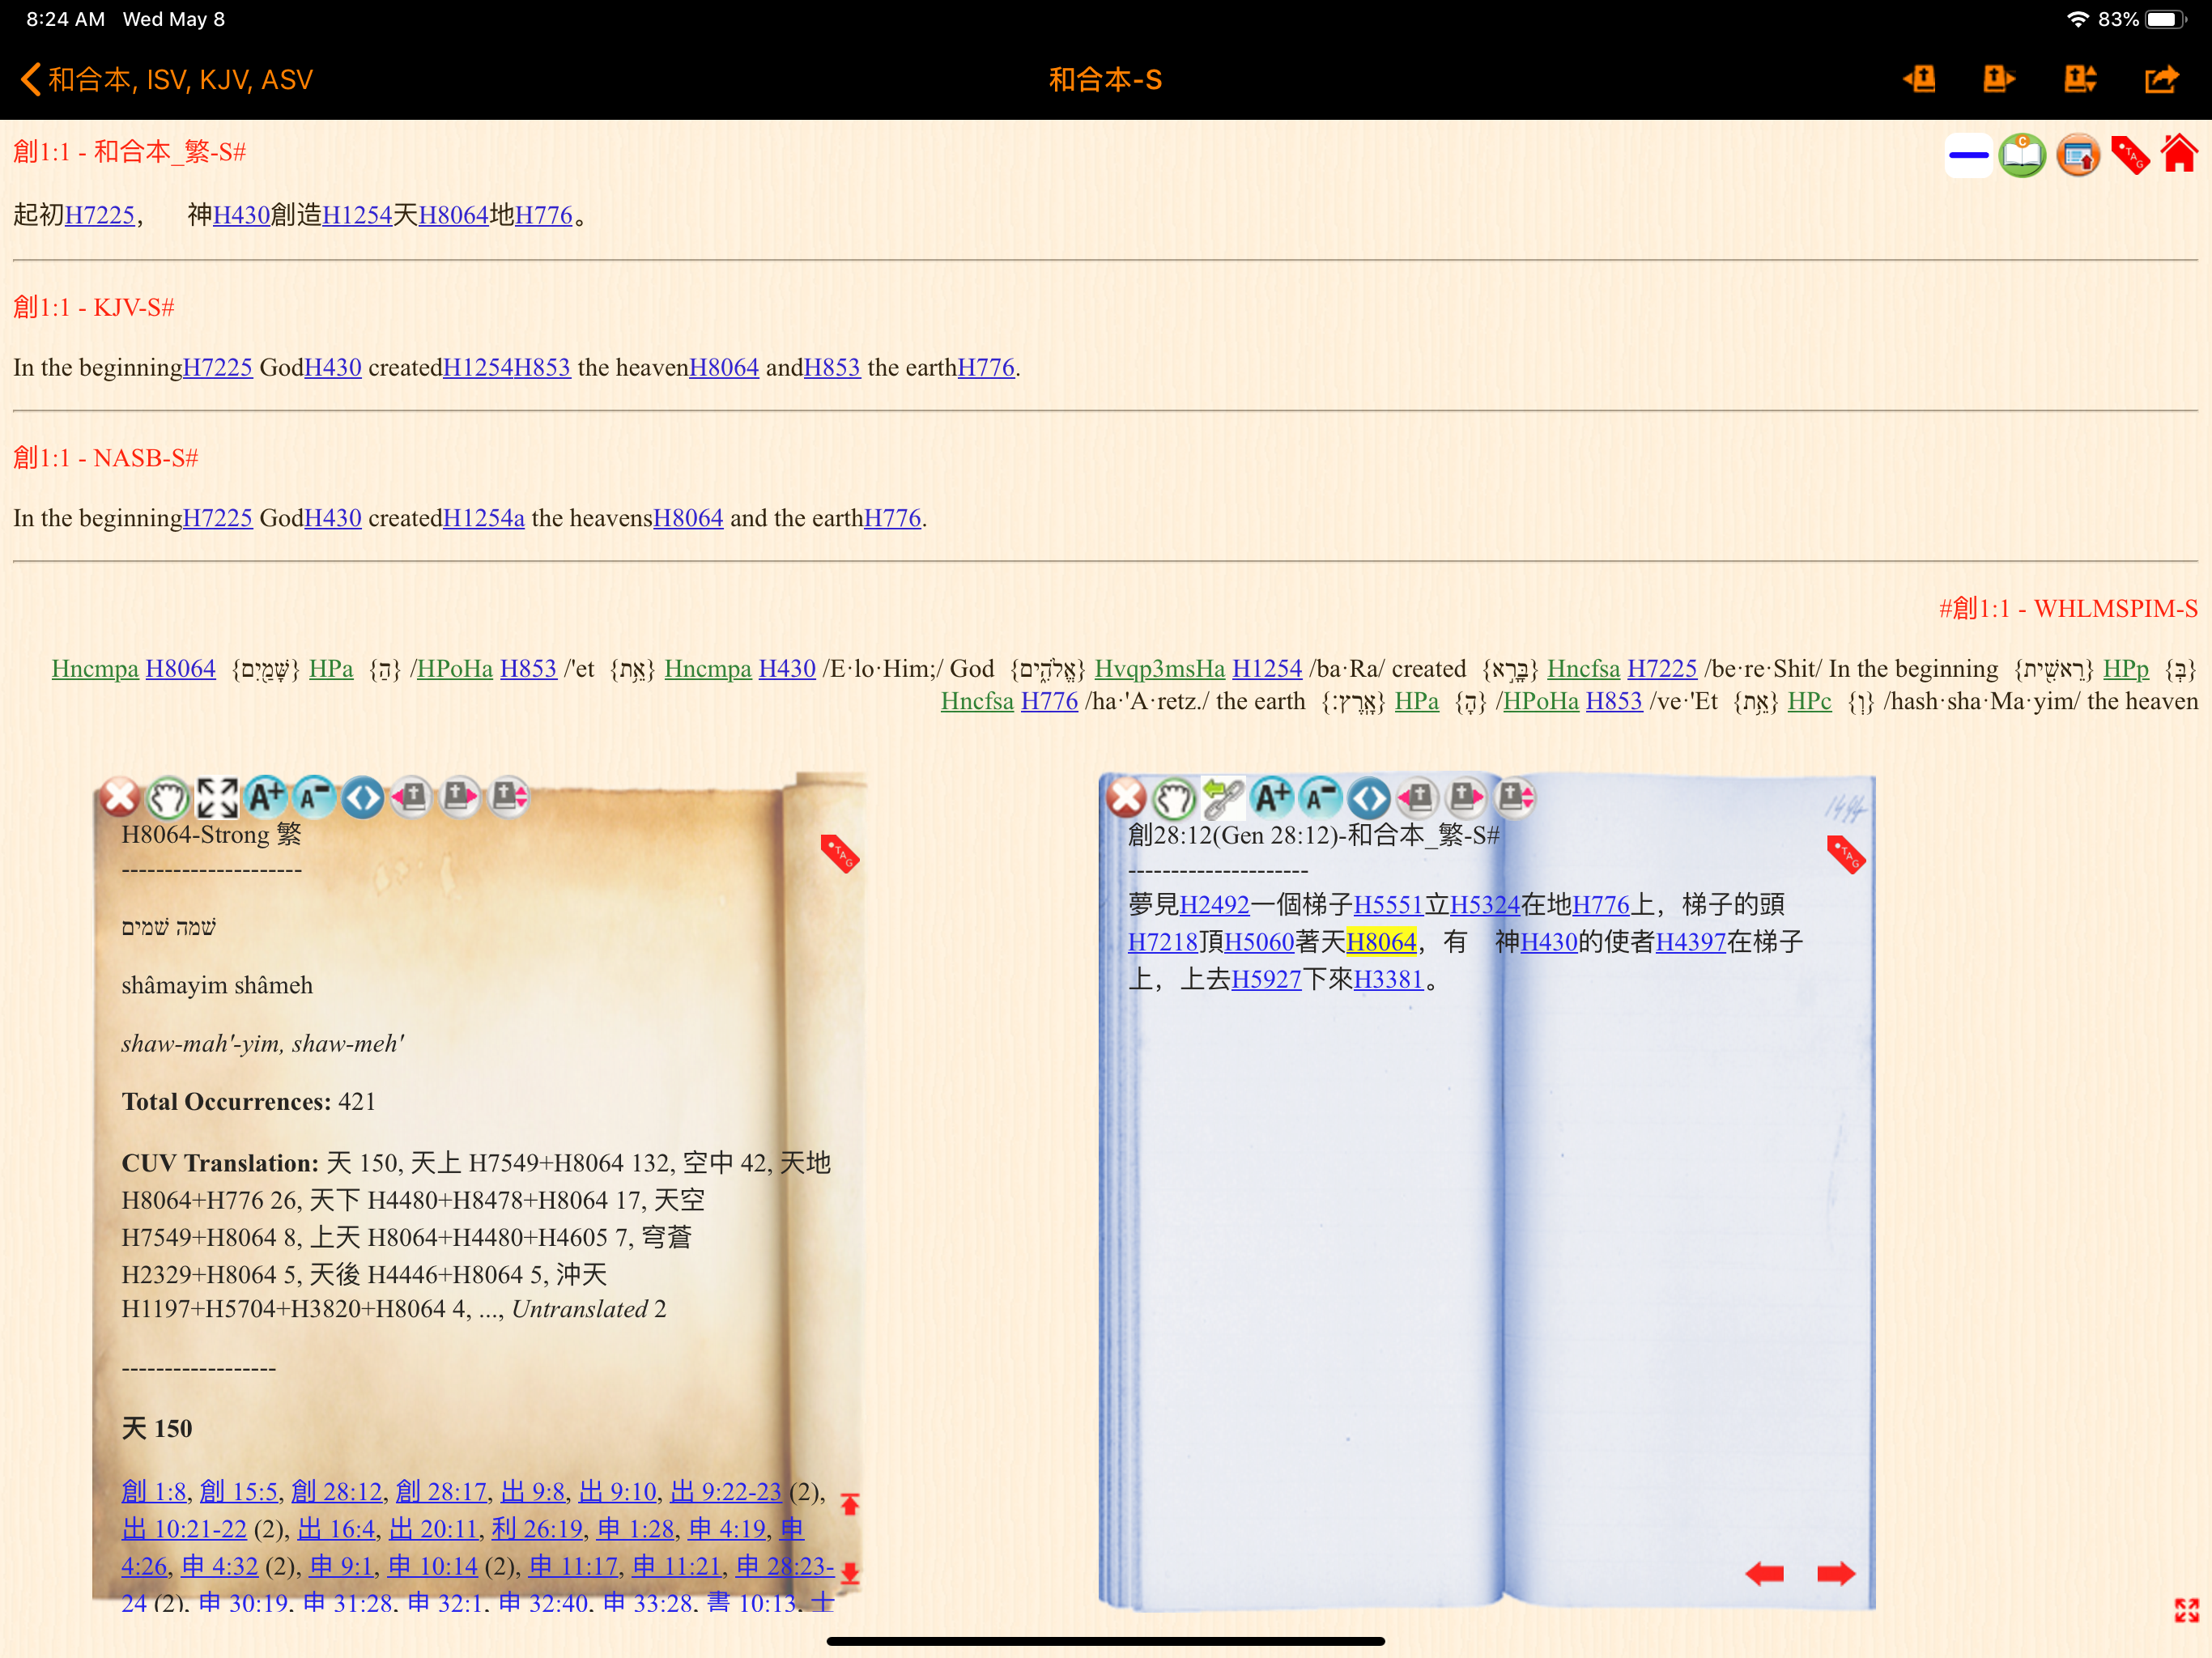Open the 創 28:17 reference link
Viewport: 2212px width, 1658px height.
tap(441, 1491)
